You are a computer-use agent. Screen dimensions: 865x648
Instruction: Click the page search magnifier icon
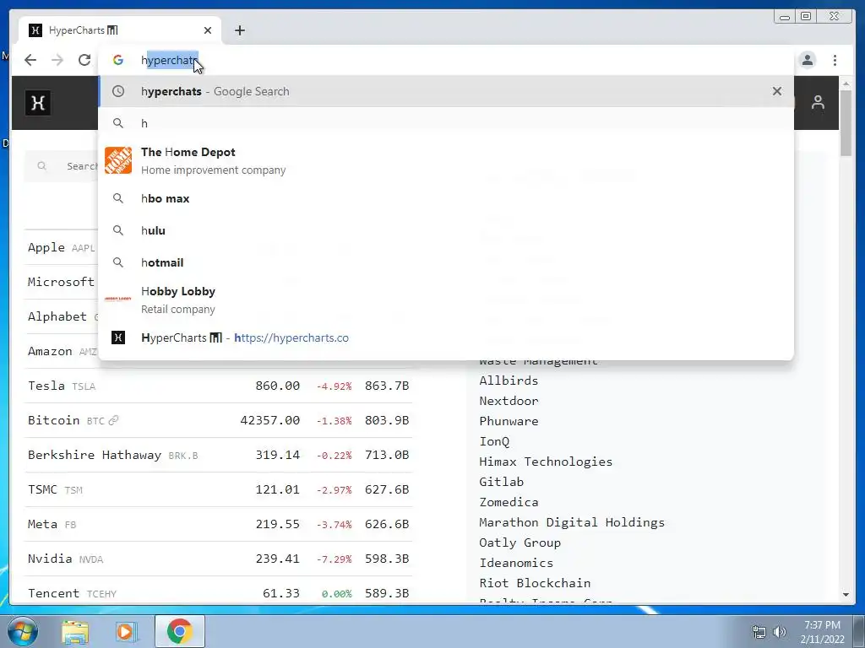[41, 166]
